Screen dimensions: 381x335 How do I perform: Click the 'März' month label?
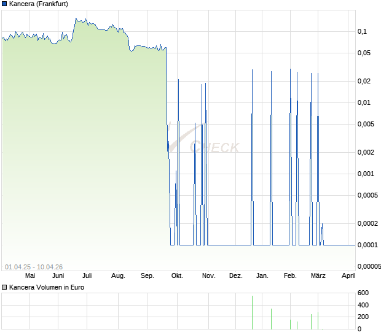tap(318, 276)
